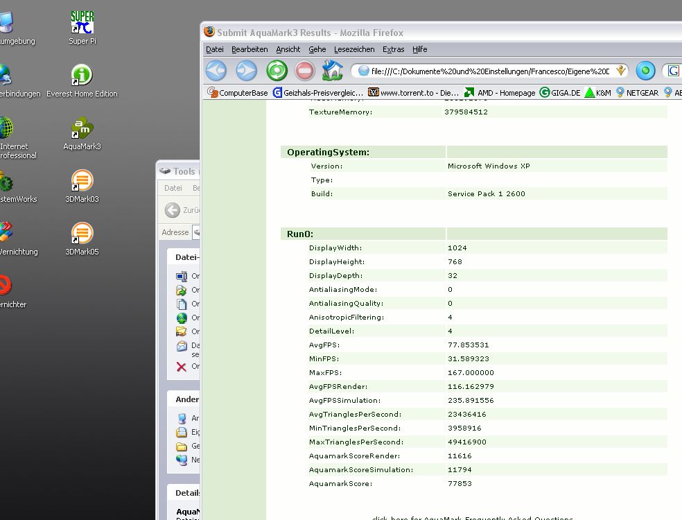The height and width of the screenshot is (520, 682).
Task: Click the Microsoft Windows XP version text
Action: pos(489,166)
